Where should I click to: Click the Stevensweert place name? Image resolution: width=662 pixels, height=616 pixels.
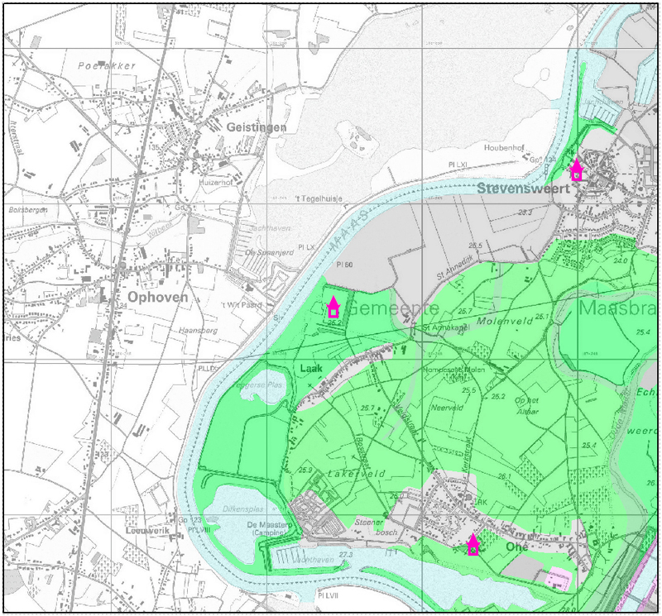point(520,189)
